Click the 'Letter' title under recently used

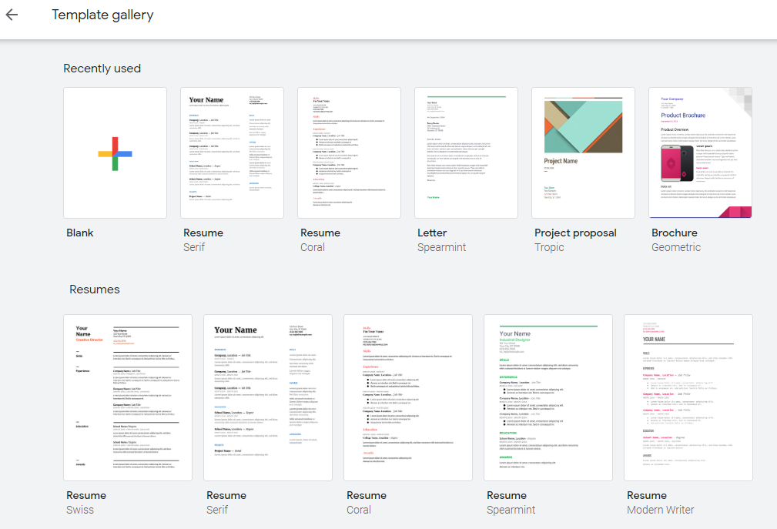tap(431, 233)
